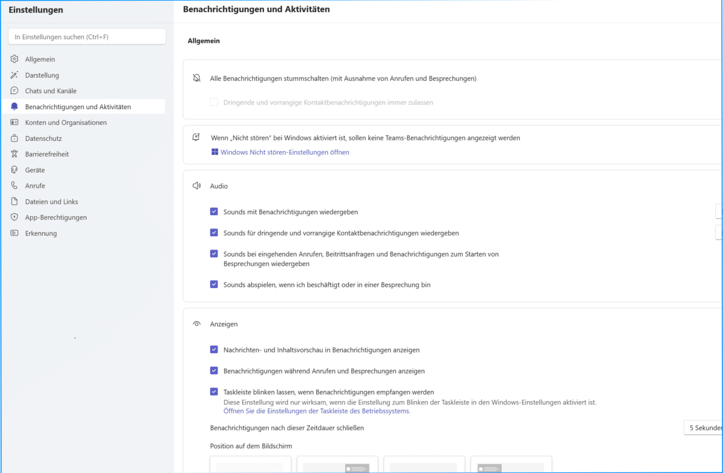Screen dimensions: 723x473
Task: Click the Anzeigen section heading
Action: 224,324
